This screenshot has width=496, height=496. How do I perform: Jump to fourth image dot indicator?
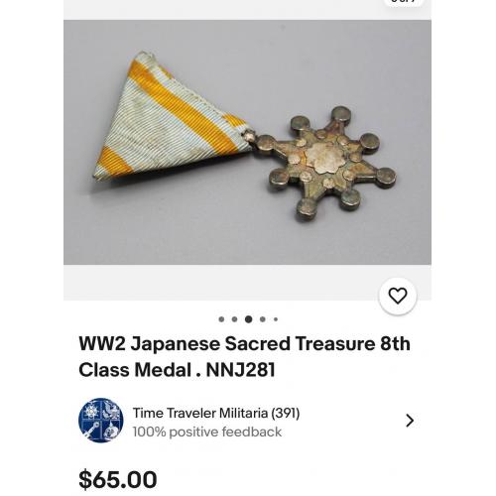coord(263,319)
